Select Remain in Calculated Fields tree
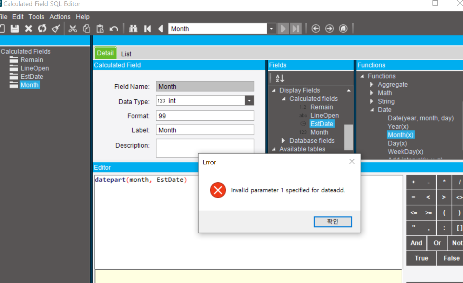Viewport: 463px width, 283px height. tap(32, 60)
